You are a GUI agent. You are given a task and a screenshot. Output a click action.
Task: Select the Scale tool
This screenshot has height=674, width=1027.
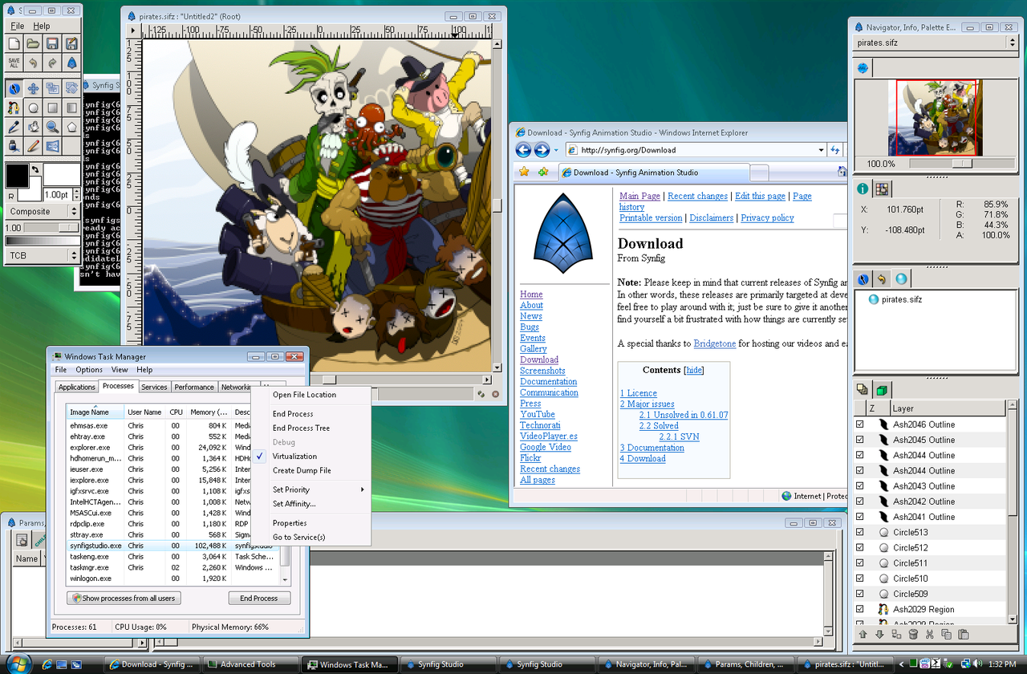[x=52, y=88]
